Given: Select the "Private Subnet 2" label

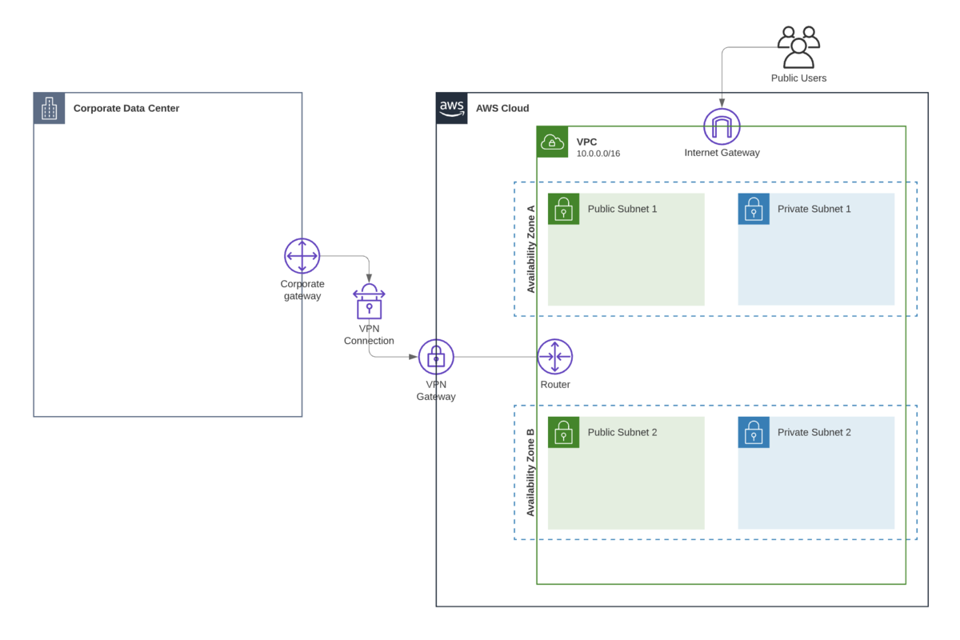Looking at the screenshot, I should coord(814,433).
